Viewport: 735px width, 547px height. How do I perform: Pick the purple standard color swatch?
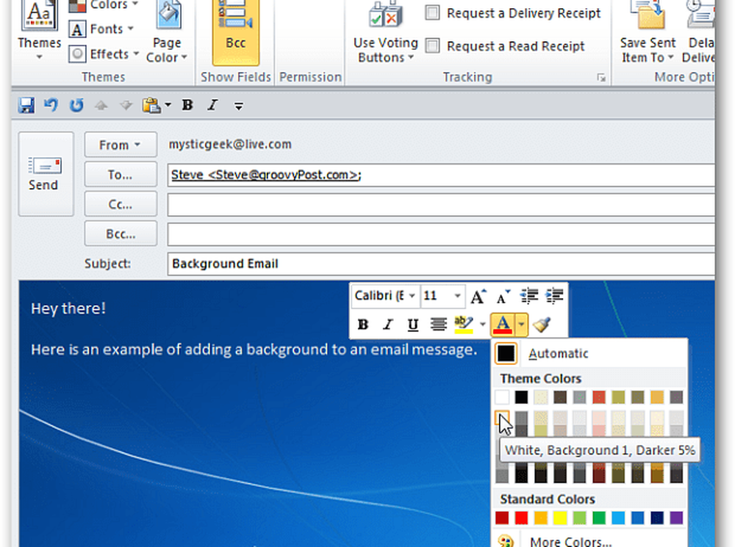(676, 518)
